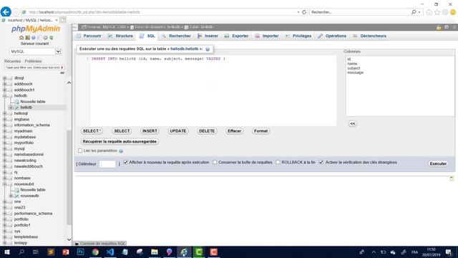Go back with the browser back arrow
458x258 pixels.
[6, 12]
